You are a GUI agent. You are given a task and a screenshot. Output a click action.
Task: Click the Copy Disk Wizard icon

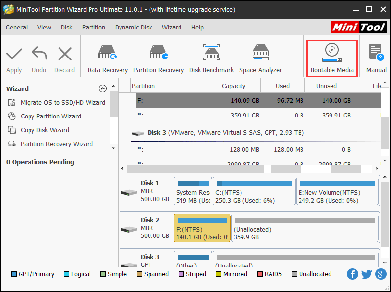pos(12,130)
